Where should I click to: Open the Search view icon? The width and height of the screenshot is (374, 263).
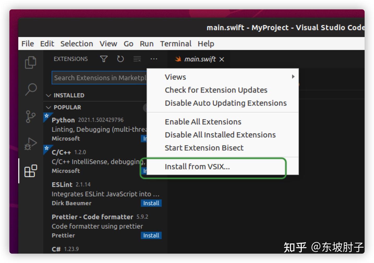31,90
